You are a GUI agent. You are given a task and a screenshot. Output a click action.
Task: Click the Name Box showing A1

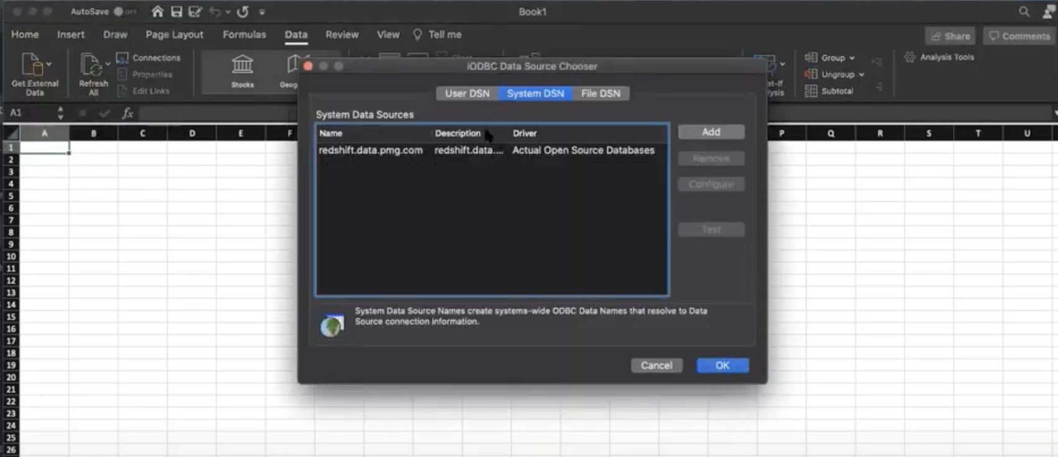coord(30,112)
